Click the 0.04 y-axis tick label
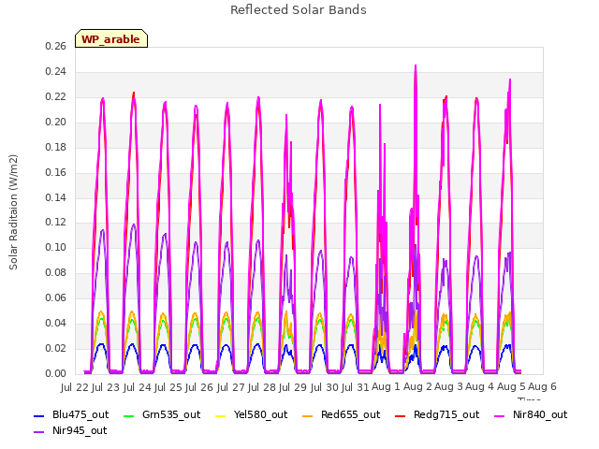The image size is (599, 449). (56, 323)
